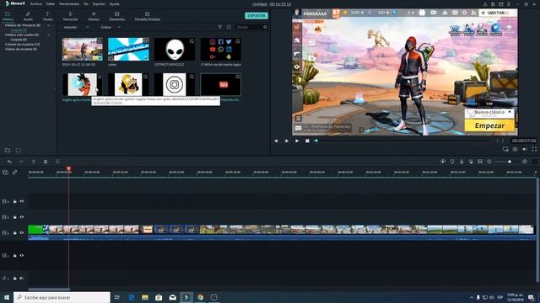The height and width of the screenshot is (303, 540).
Task: Click the preview volume speaker icon
Action: point(525,149)
